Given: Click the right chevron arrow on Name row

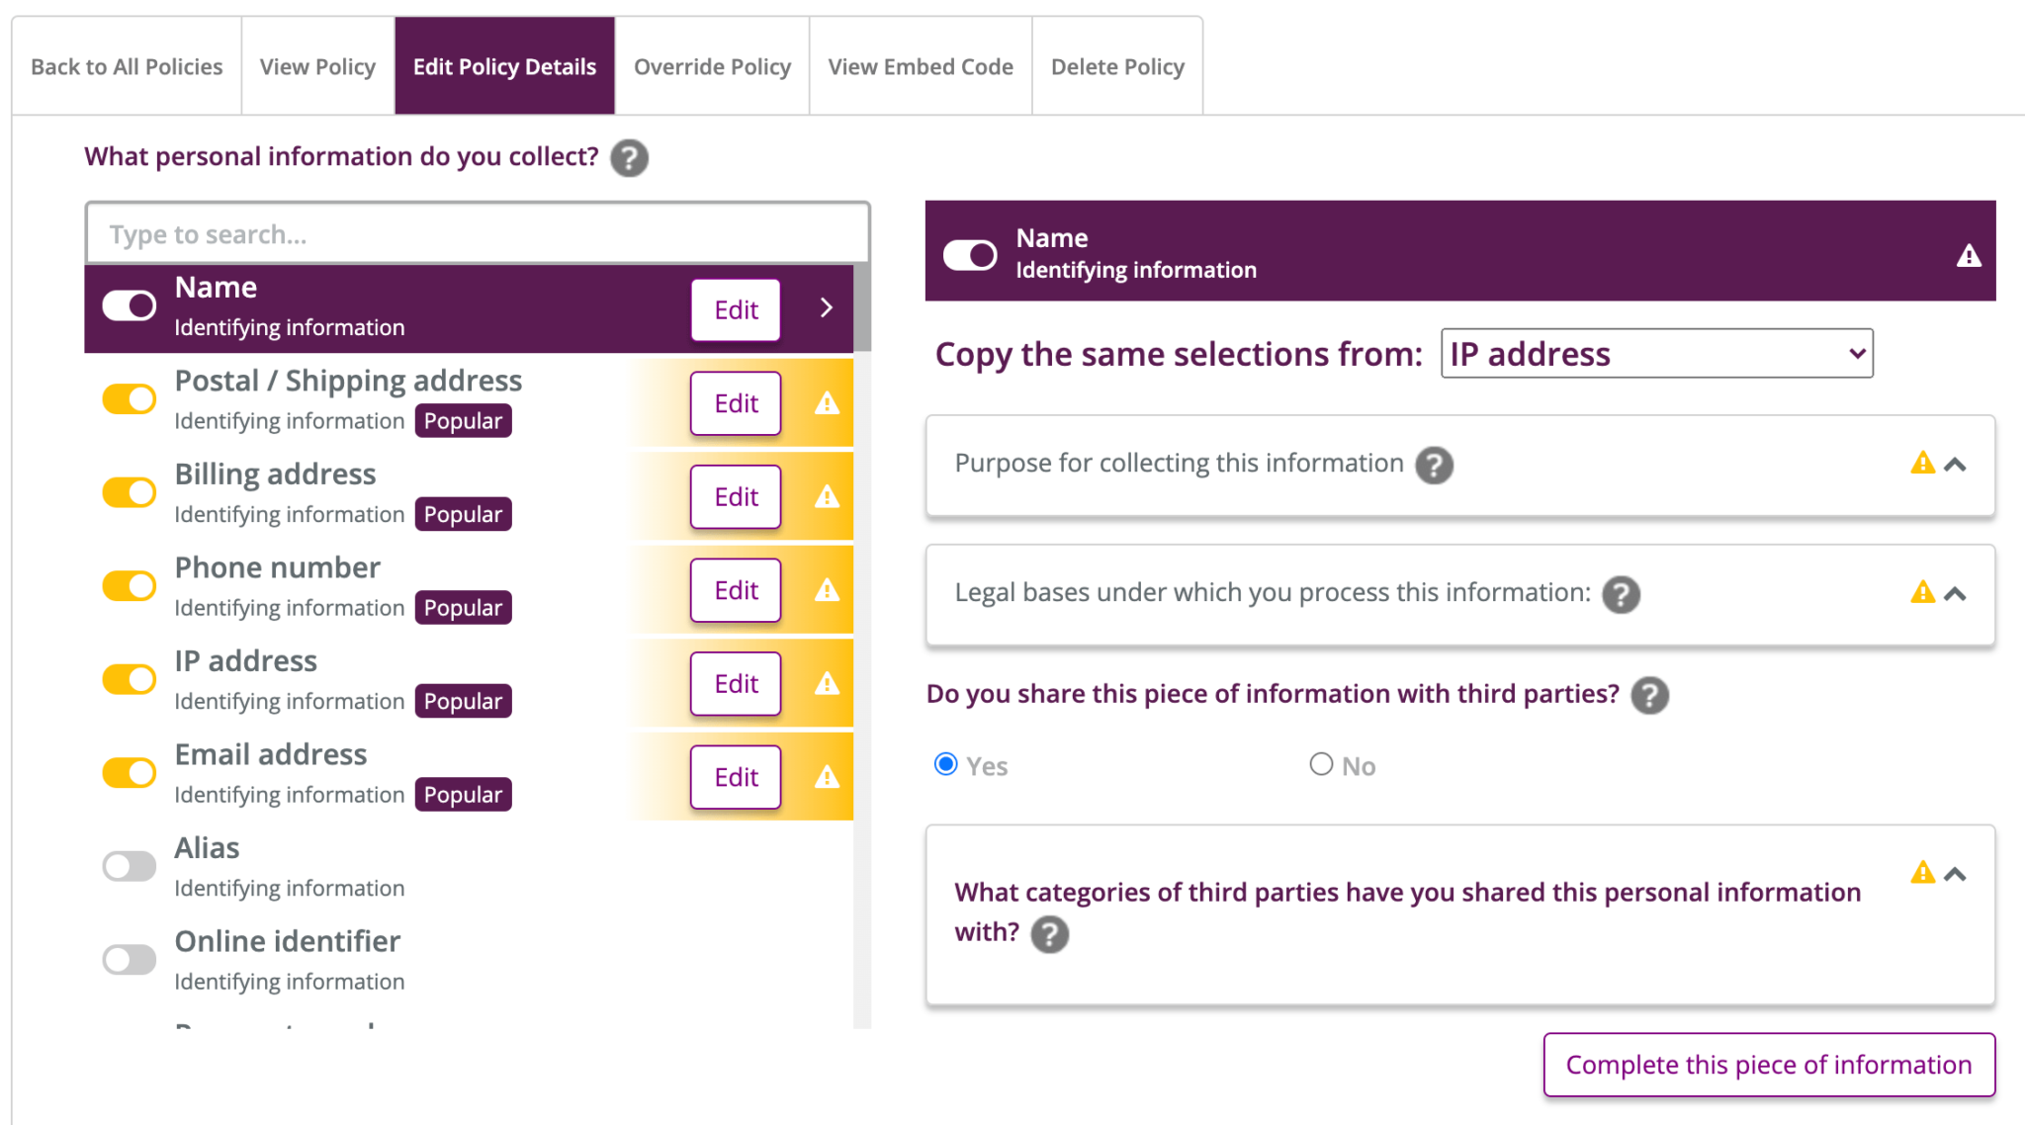Looking at the screenshot, I should [827, 307].
